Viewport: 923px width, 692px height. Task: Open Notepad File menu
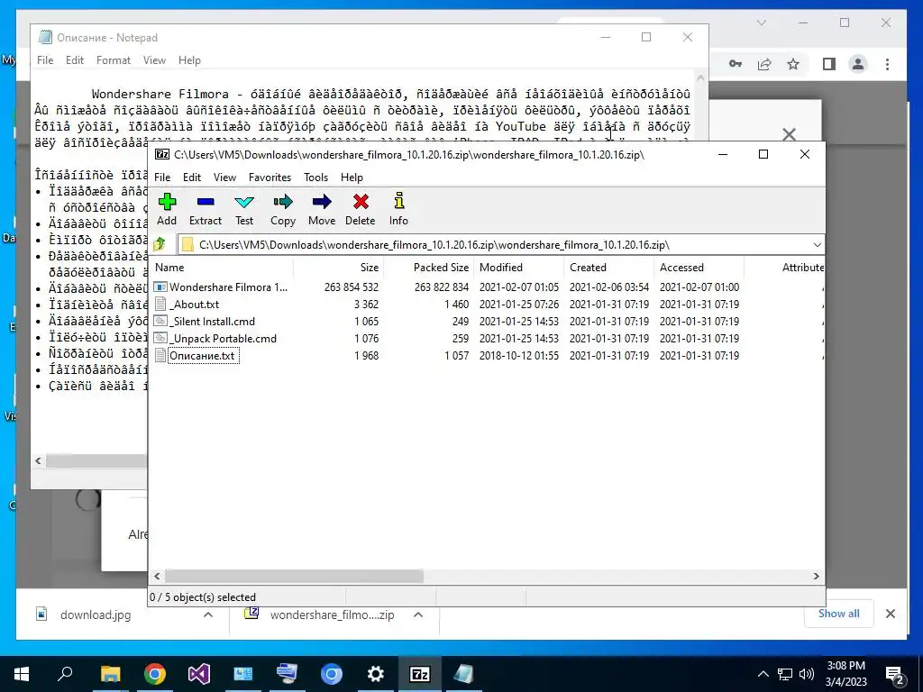coord(45,60)
